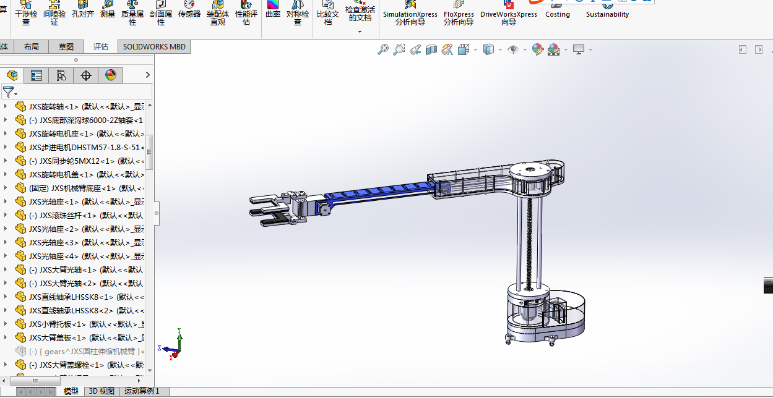Viewport: 773px width, 398px height.
Task: Switch to the SOLIDWORKS MBD tab
Action: tap(153, 46)
